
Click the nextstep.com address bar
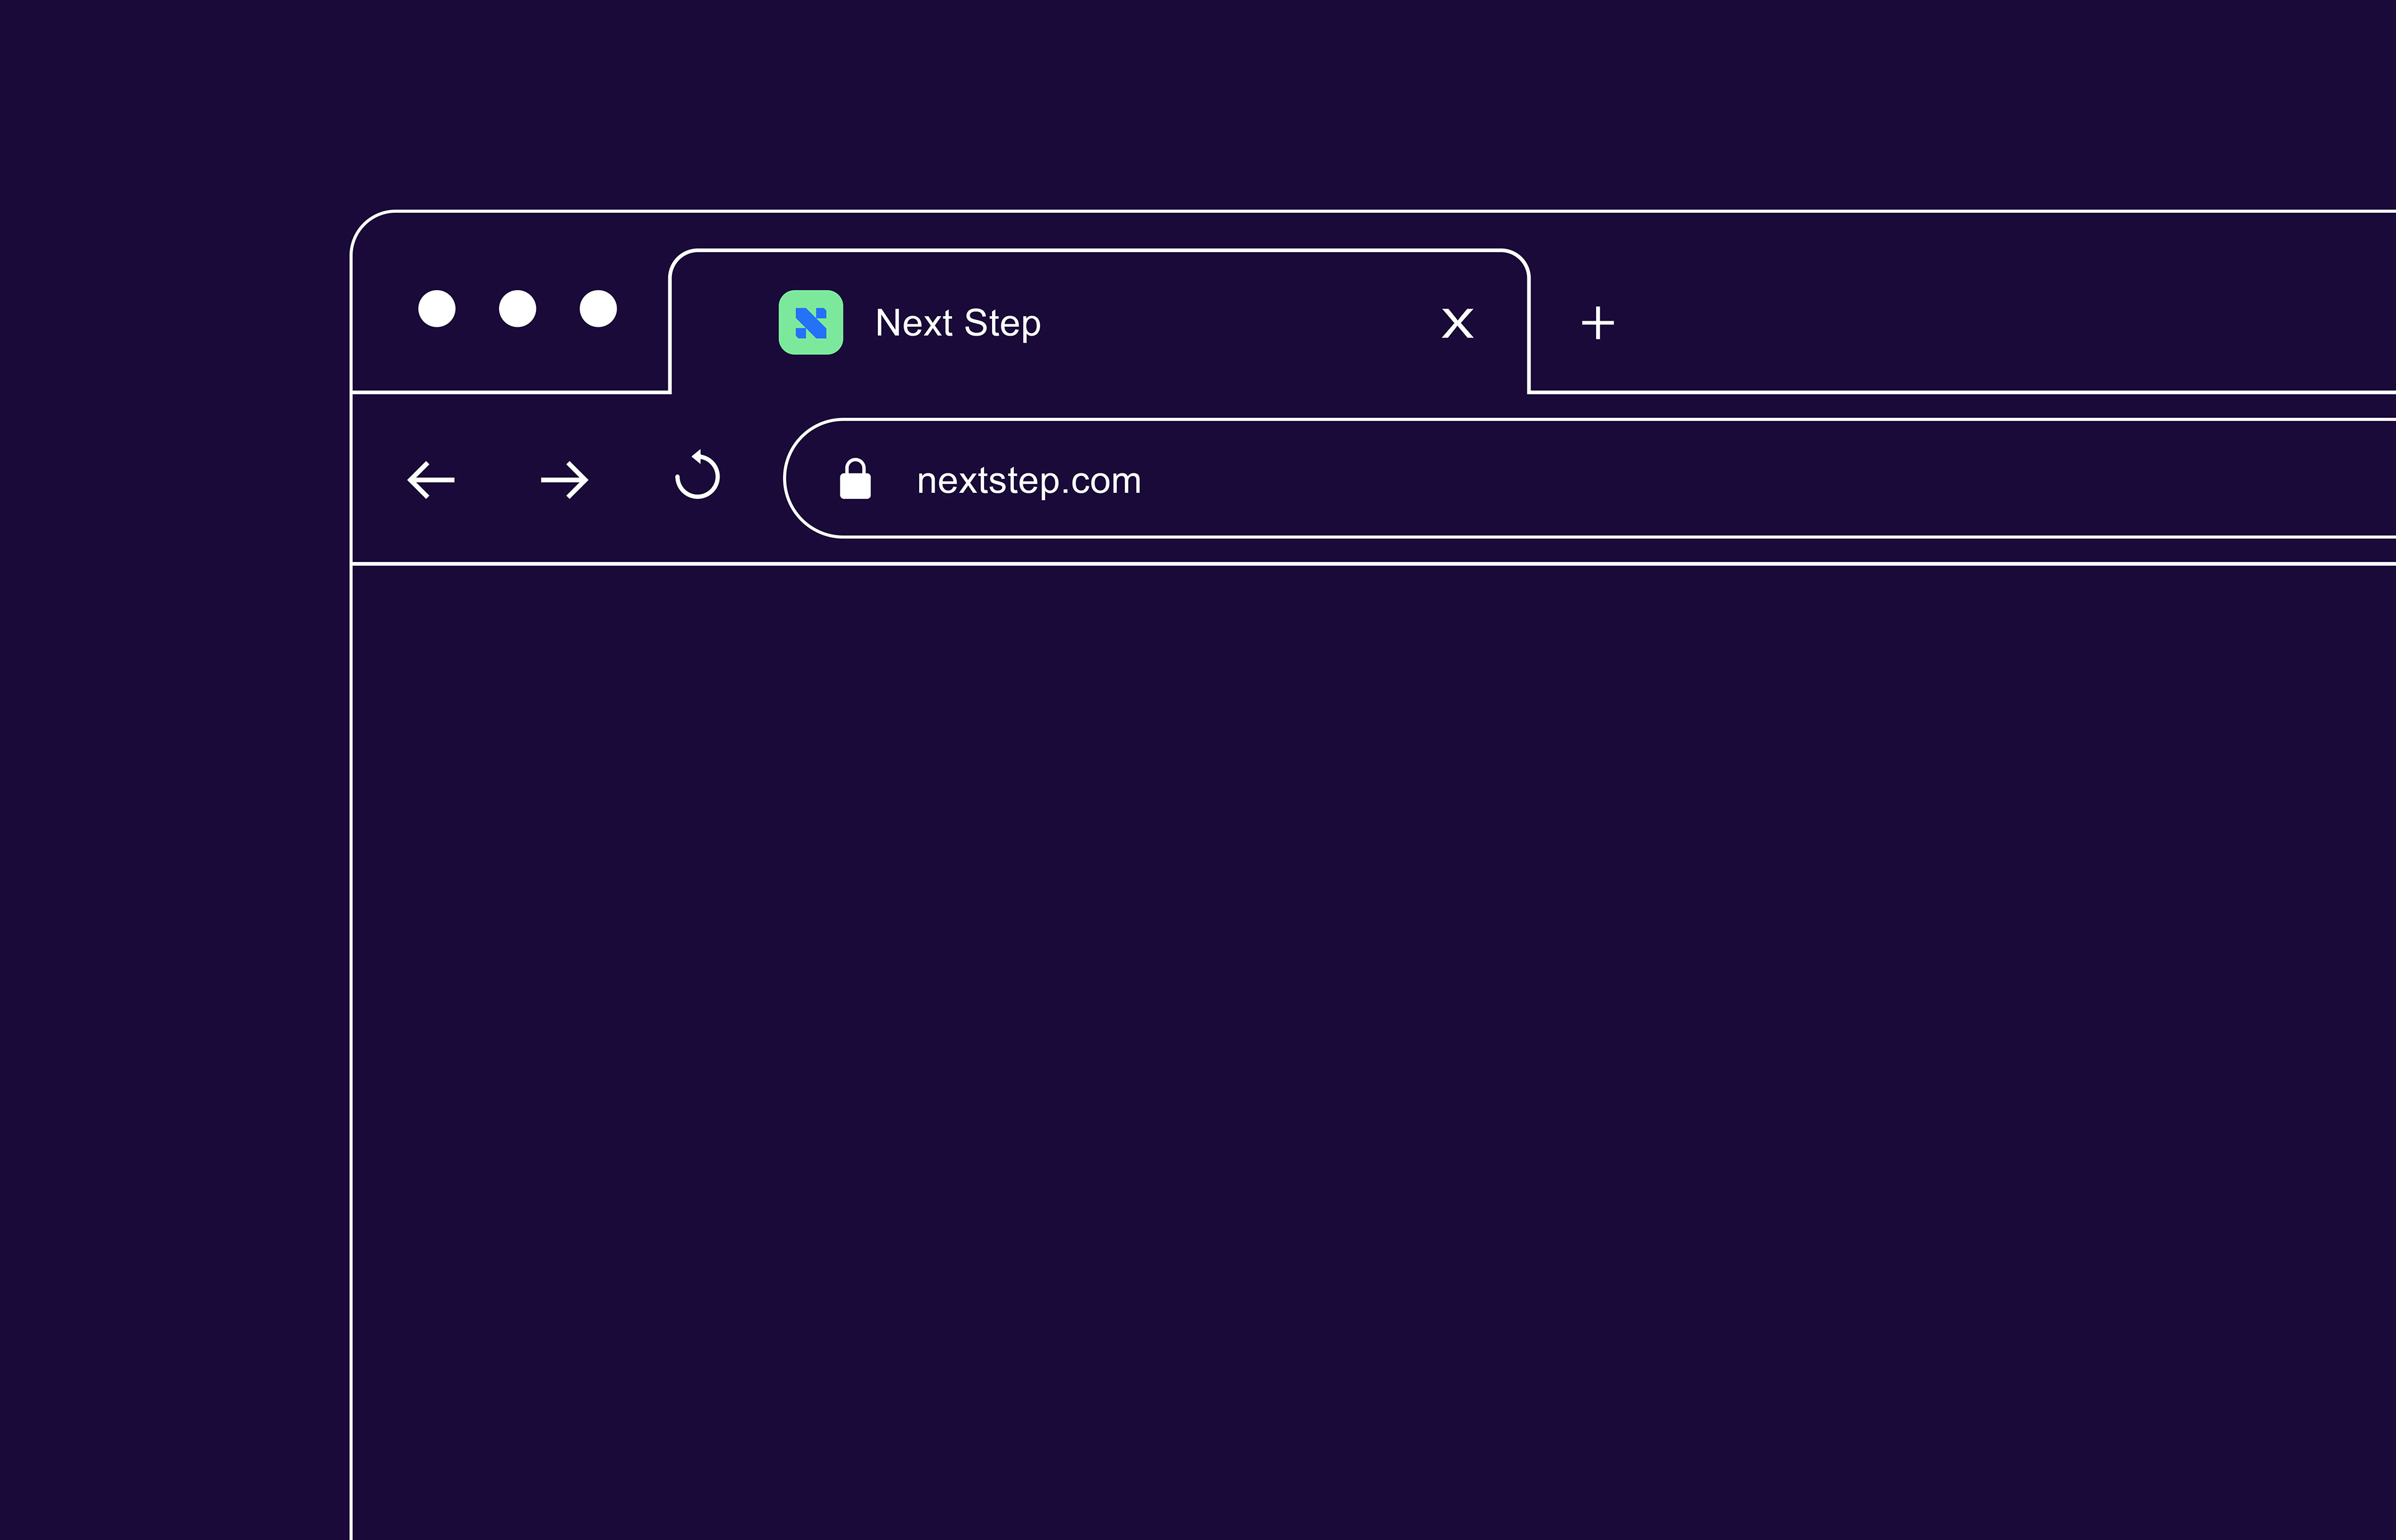click(x=1590, y=479)
